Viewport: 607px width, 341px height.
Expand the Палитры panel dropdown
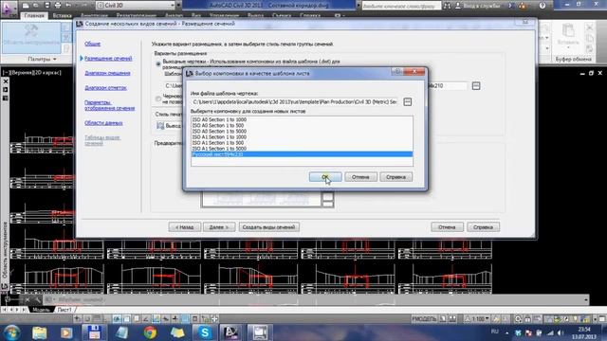(42, 59)
